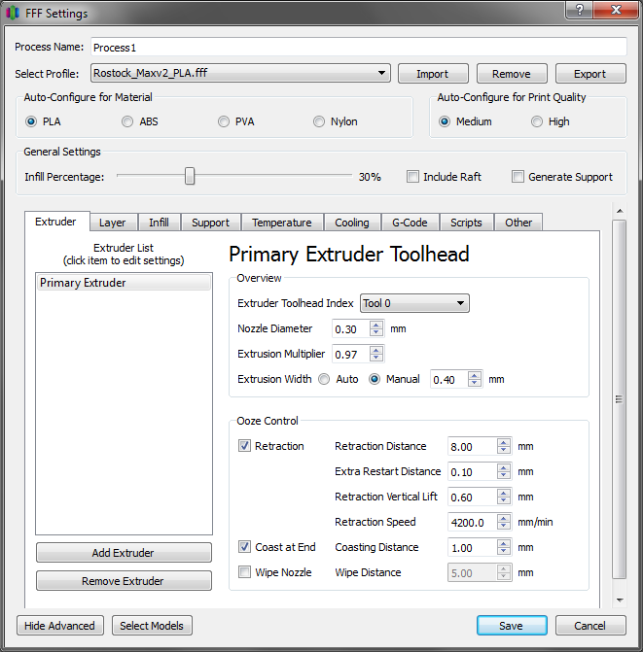
Task: Enable the Wipe Nozzle checkbox
Action: 244,572
